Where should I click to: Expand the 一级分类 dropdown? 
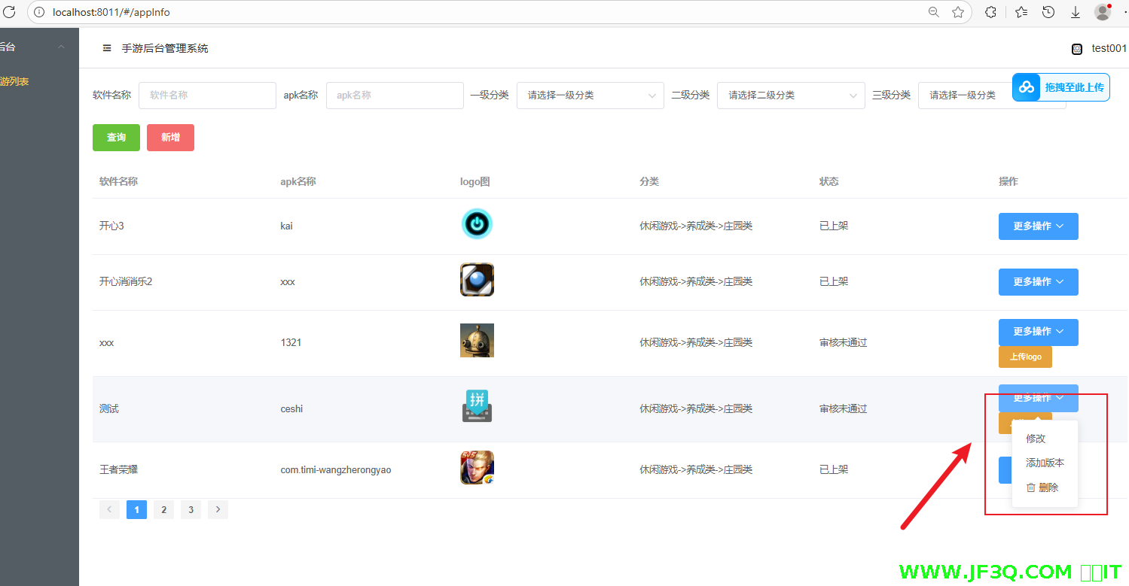pos(590,96)
